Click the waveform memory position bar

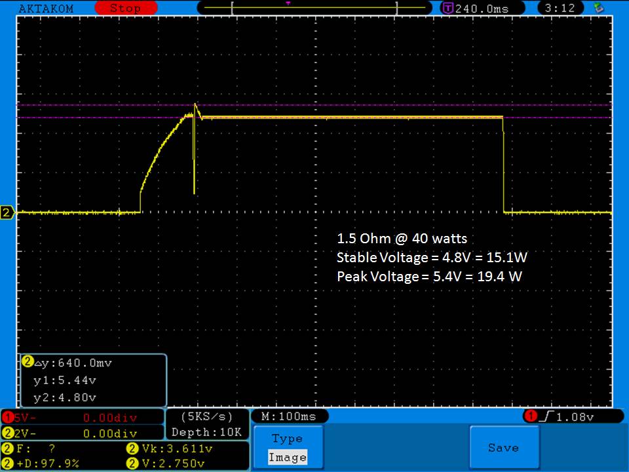[x=314, y=8]
